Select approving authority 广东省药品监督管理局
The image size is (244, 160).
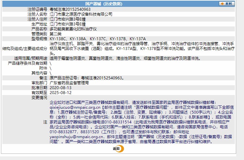[x=69, y=83]
